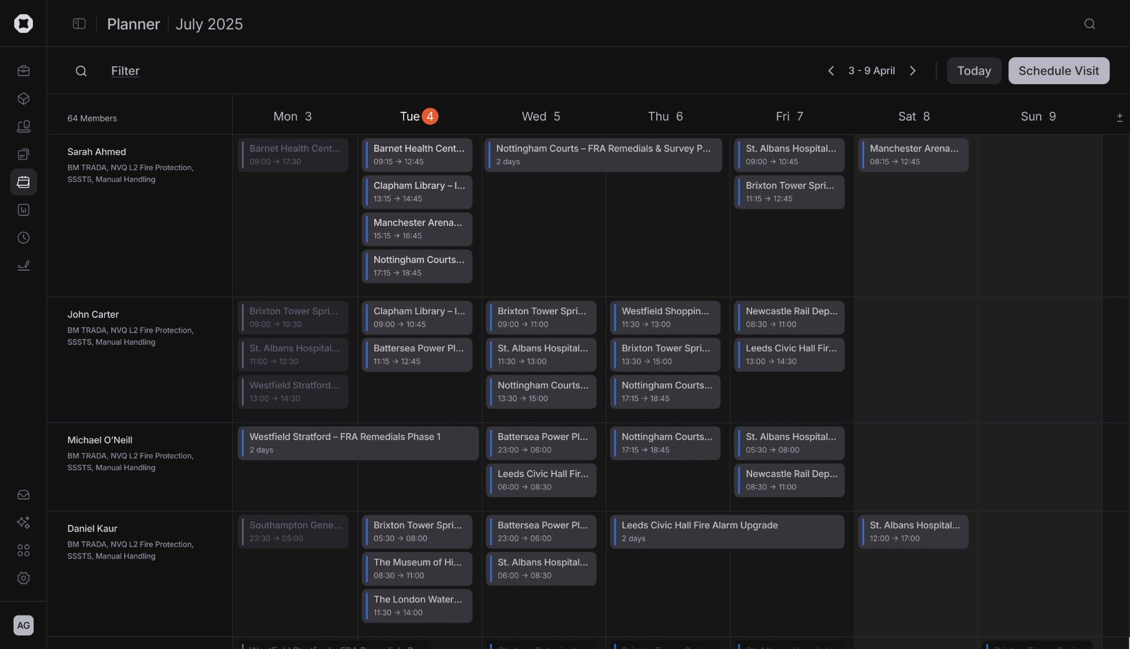Select the Fri 7 column header

[x=789, y=117]
